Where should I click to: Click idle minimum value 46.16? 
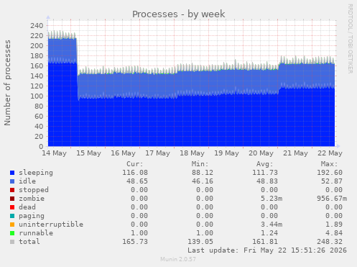tap(203, 181)
